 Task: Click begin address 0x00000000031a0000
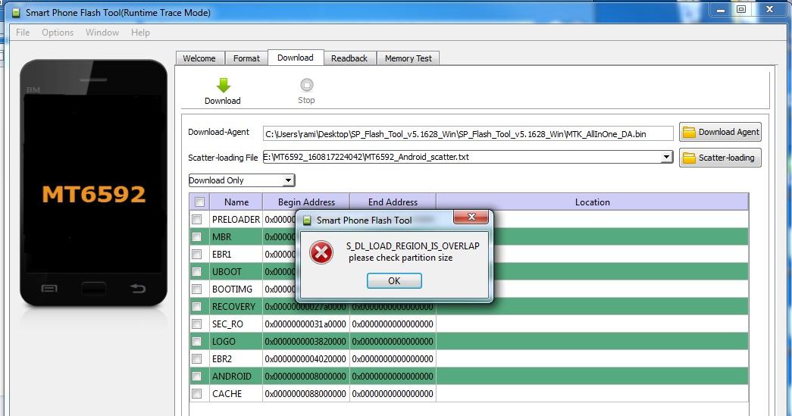coord(305,324)
